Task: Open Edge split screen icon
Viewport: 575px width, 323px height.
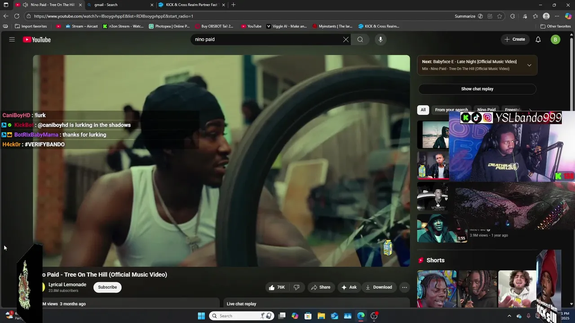Action: pyautogui.click(x=490, y=16)
